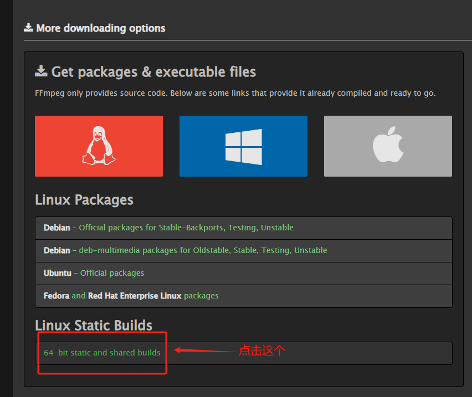Click the bold Fedora label
The height and width of the screenshot is (397, 472).
click(57, 296)
